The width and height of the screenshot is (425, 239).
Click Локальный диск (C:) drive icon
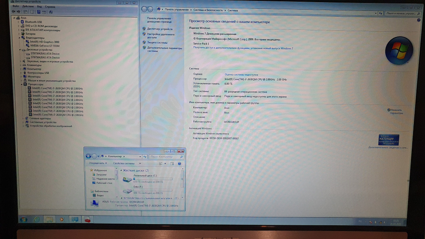coord(127,179)
